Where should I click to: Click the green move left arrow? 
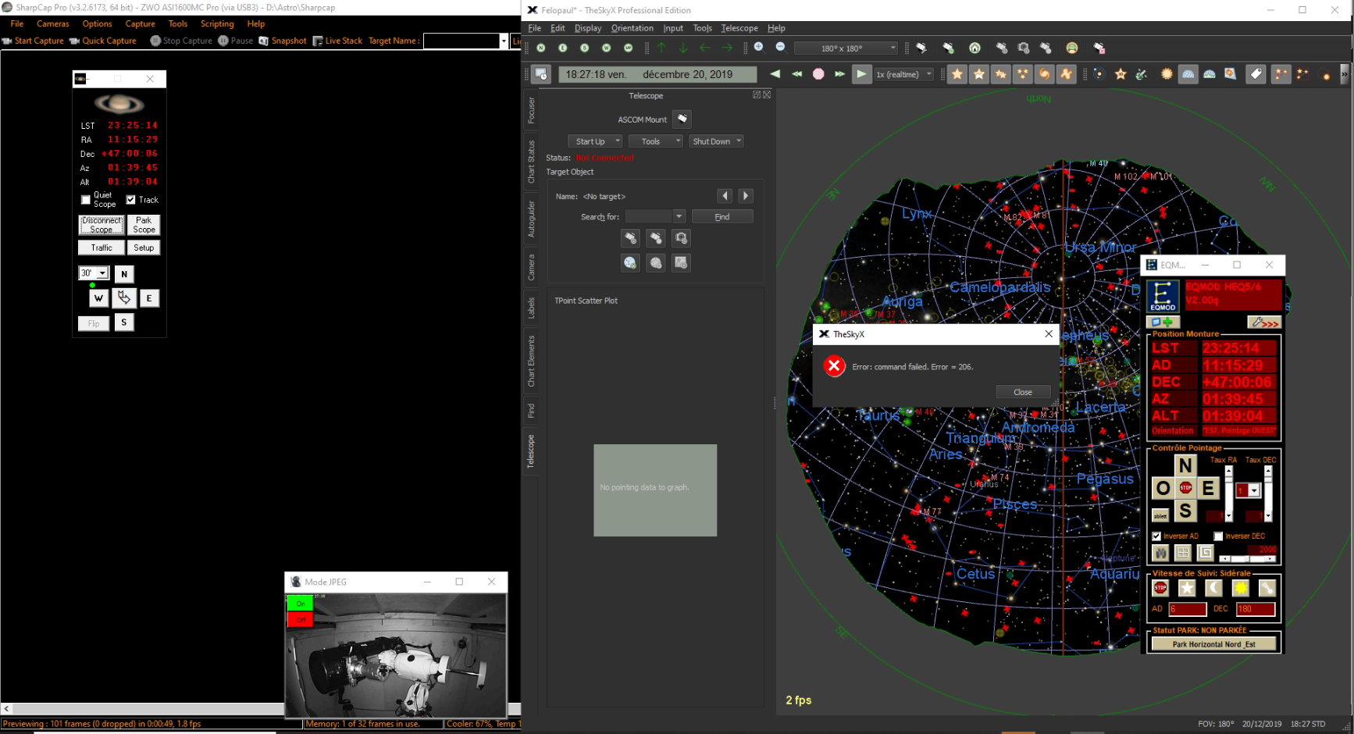[705, 48]
